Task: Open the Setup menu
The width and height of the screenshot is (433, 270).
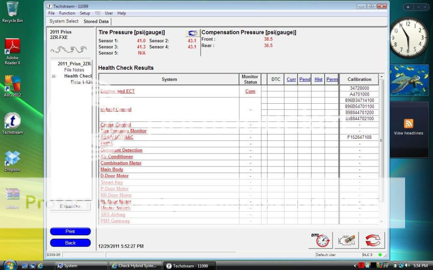Action: 85,13
